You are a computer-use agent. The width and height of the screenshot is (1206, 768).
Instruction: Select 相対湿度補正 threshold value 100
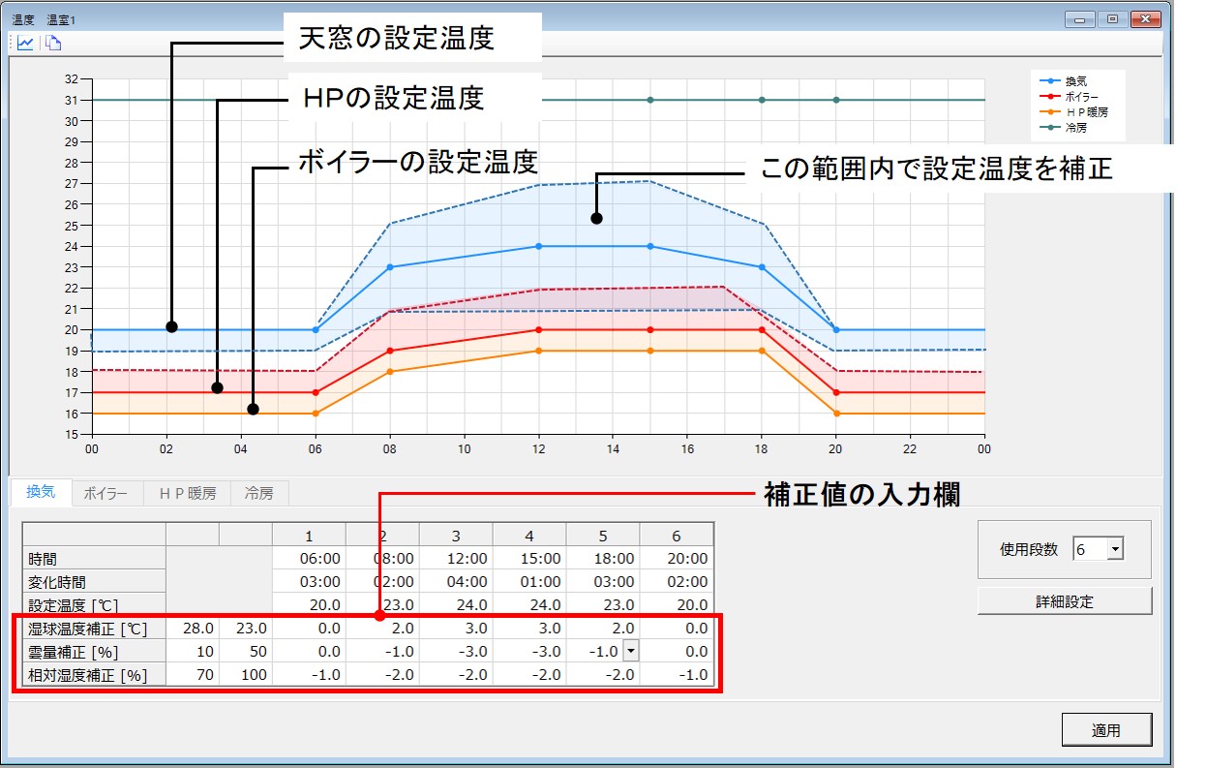click(246, 675)
